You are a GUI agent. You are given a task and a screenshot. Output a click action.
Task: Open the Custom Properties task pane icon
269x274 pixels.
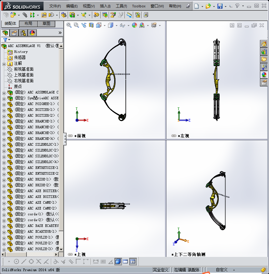click(264, 82)
